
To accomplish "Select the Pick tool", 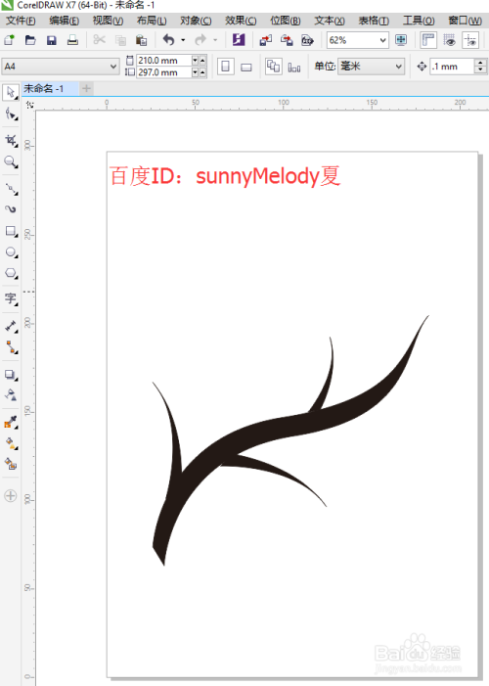I will (x=11, y=92).
